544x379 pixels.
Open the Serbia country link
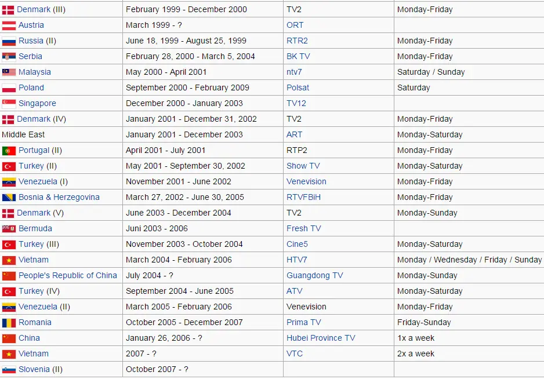pyautogui.click(x=30, y=56)
